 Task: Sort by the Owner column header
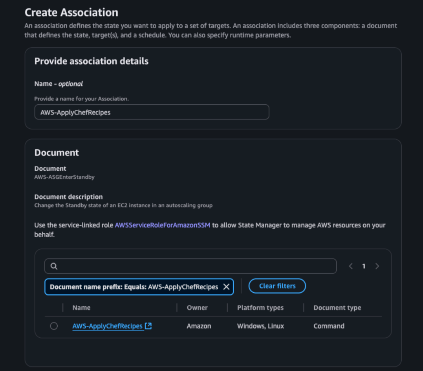(x=197, y=308)
